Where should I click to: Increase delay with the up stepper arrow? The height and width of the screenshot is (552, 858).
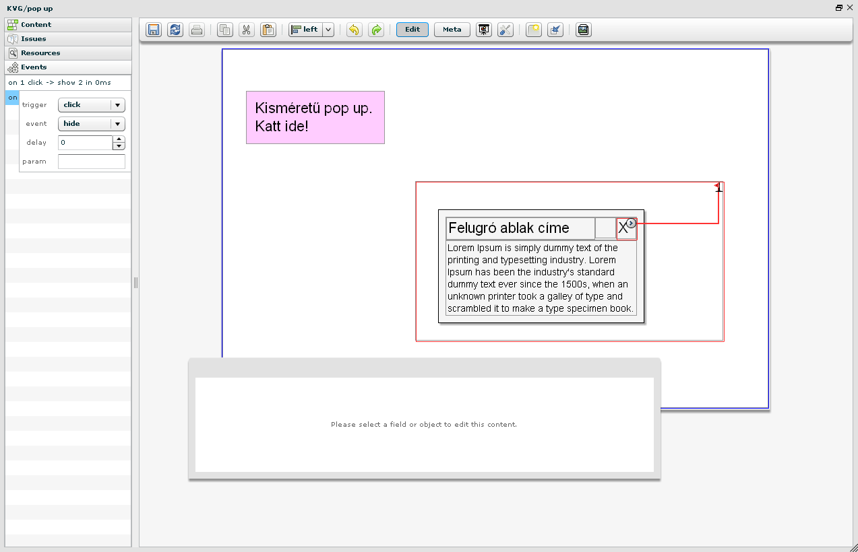tap(119, 139)
